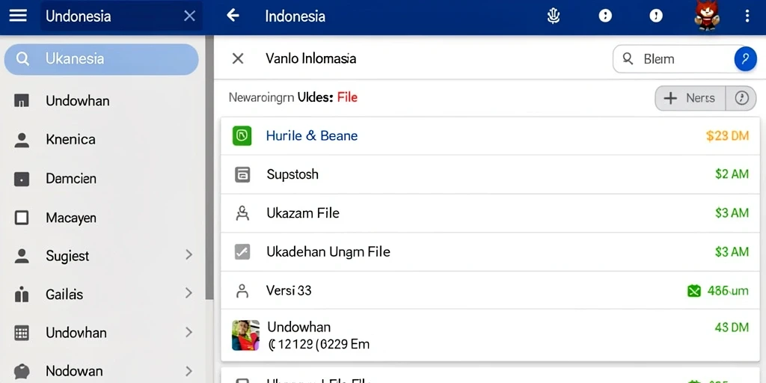The image size is (766, 383).
Task: Click the 43 DM value
Action: [732, 328]
